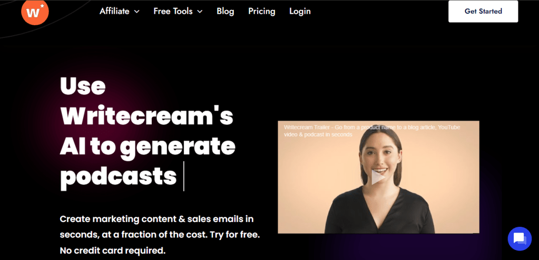
Task: Click the "No credit card required." text
Action: coord(112,251)
